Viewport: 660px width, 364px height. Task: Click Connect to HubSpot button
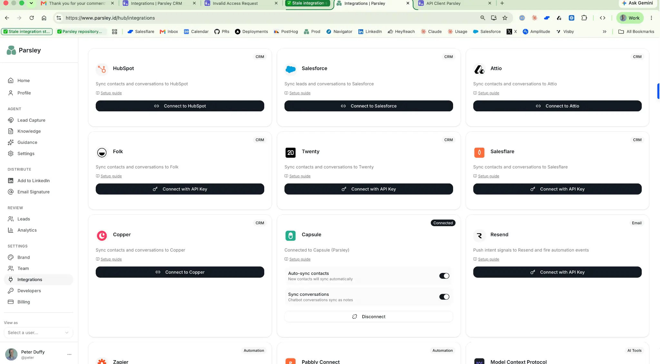tap(180, 106)
